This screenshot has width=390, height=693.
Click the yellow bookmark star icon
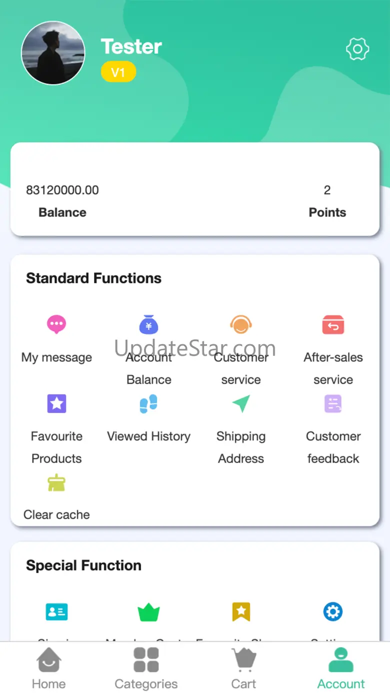coord(240,612)
